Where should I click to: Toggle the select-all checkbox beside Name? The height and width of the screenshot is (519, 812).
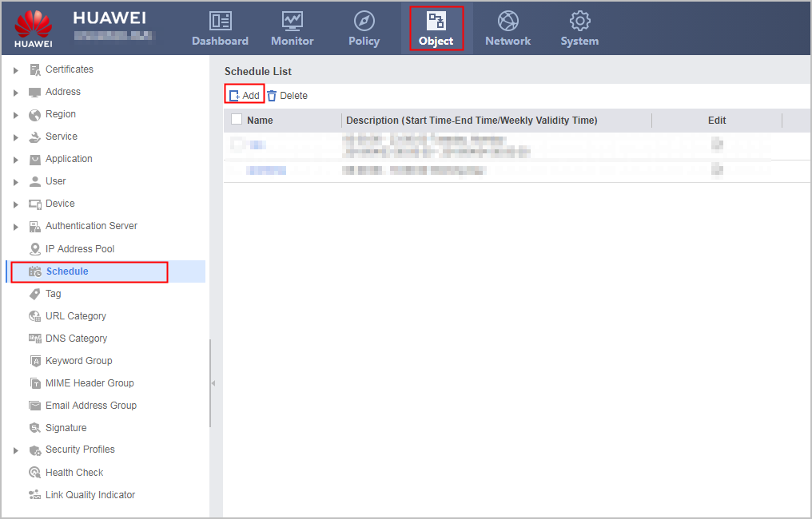coord(237,120)
